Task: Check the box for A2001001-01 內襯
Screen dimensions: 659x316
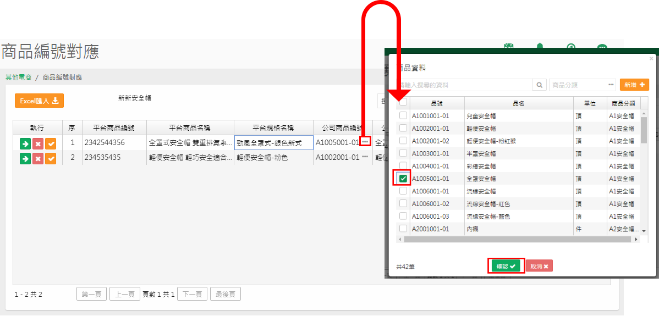Action: 403,229
